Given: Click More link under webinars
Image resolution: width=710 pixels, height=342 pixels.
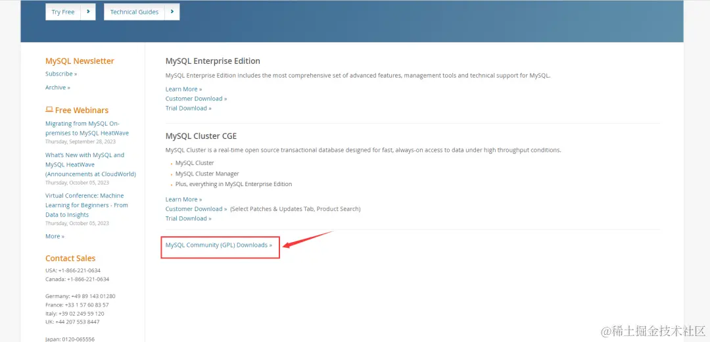Looking at the screenshot, I should point(55,237).
